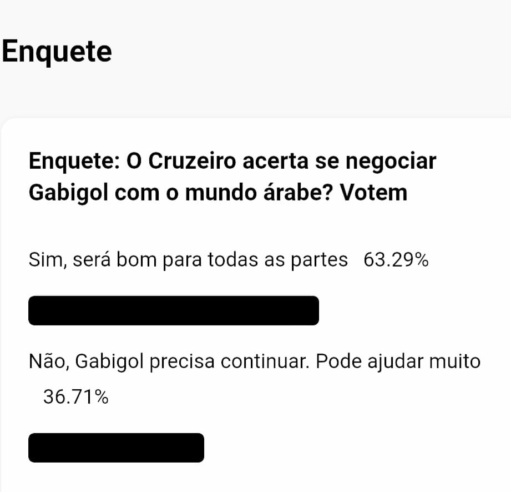
Task: Click the longer black bar for Sim
Action: point(174,310)
